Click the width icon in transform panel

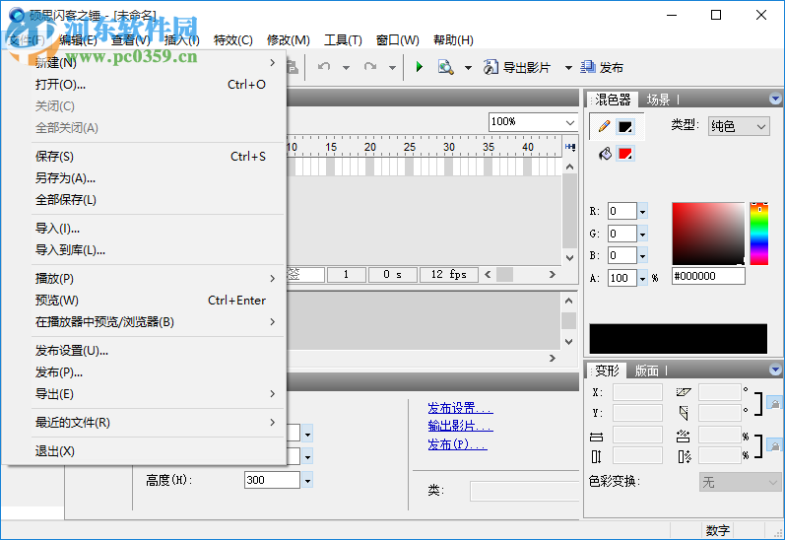click(x=596, y=437)
